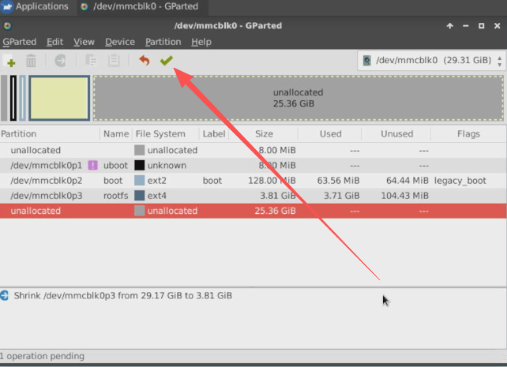
Task: Click the Copy partition toolbar icon
Action: [91, 61]
